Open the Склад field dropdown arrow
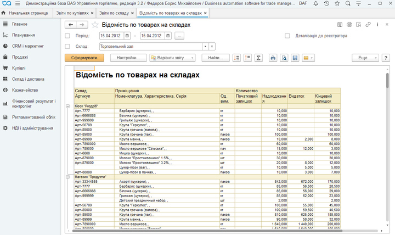 tap(205, 46)
